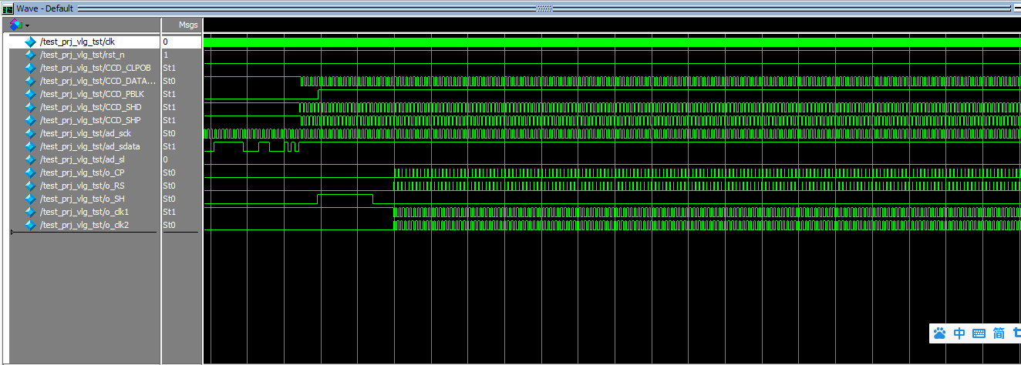The height and width of the screenshot is (365, 1021).
Task: Click the Baidu paw icon in IME bar
Action: tap(939, 333)
